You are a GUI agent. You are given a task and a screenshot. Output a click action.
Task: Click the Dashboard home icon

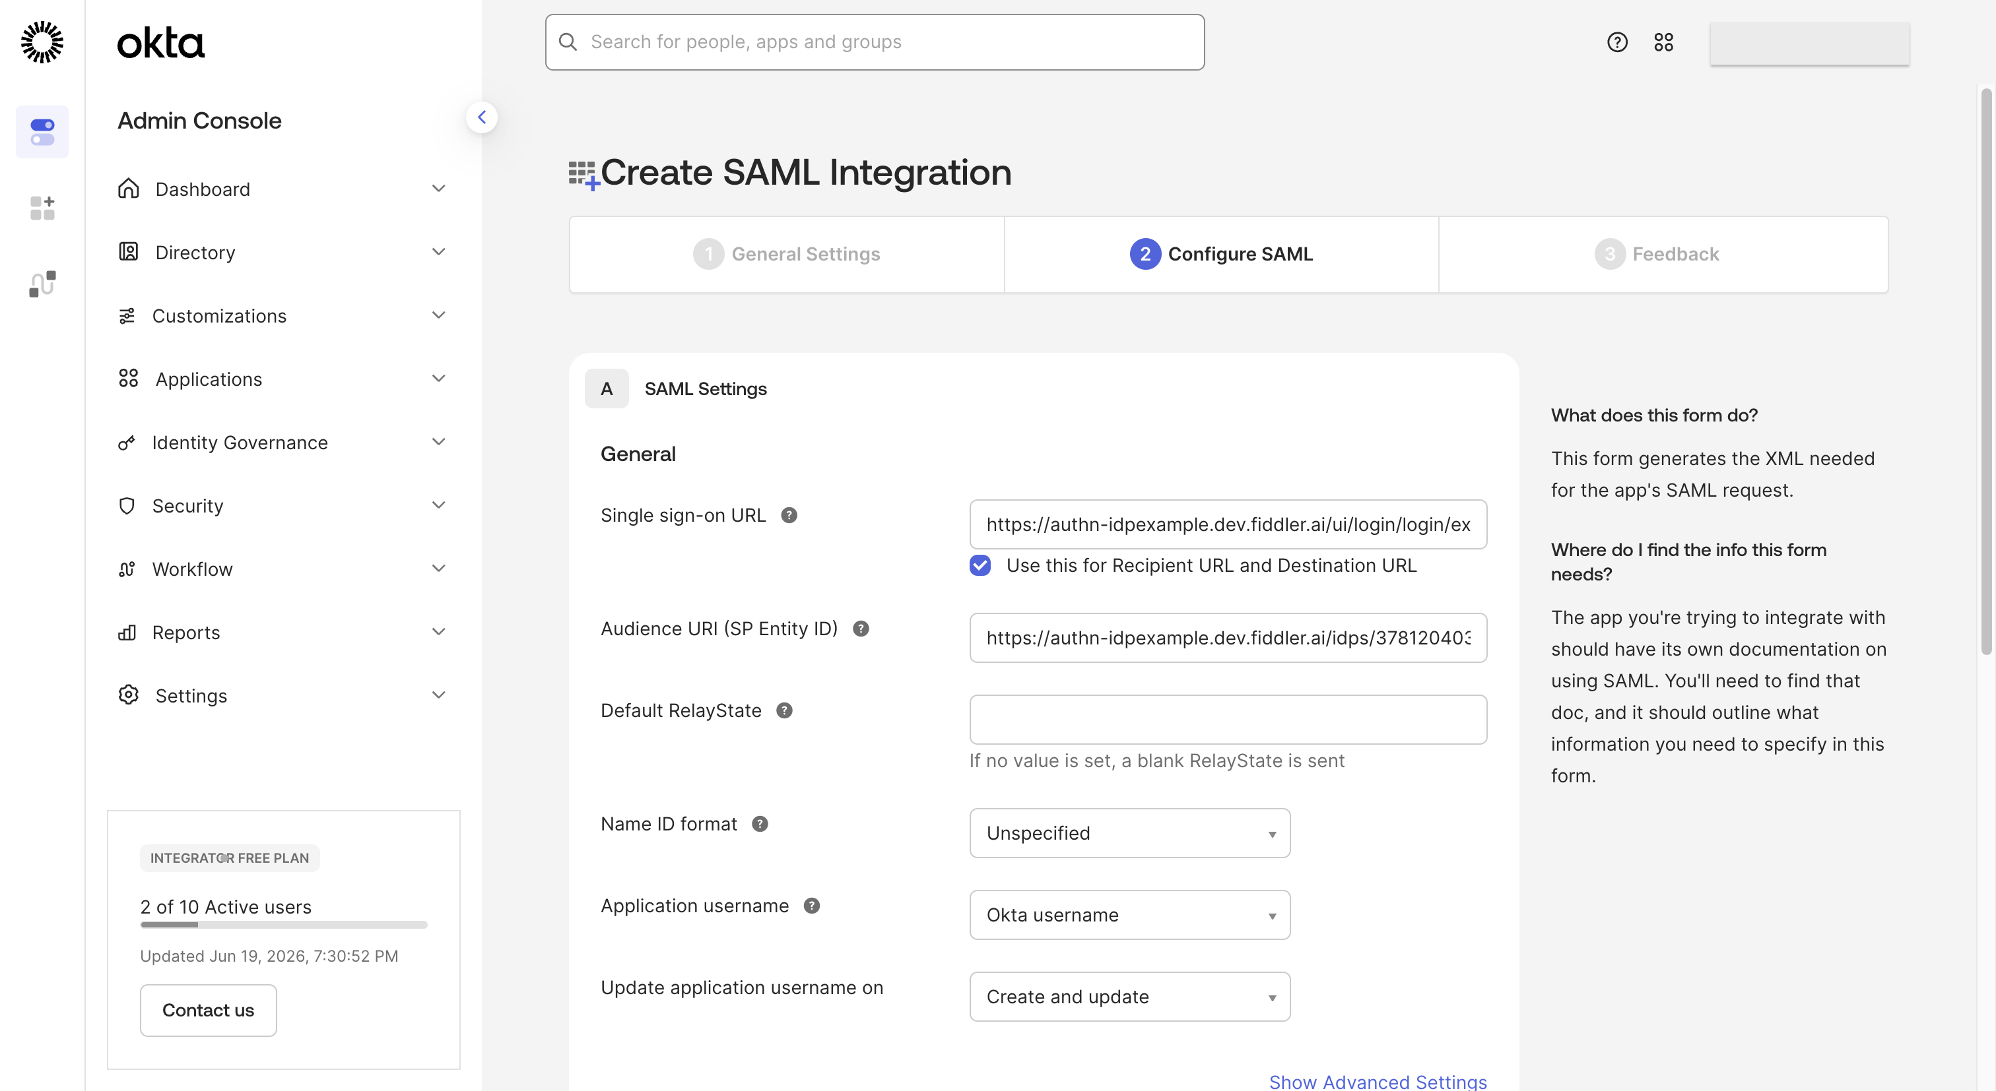coord(129,188)
